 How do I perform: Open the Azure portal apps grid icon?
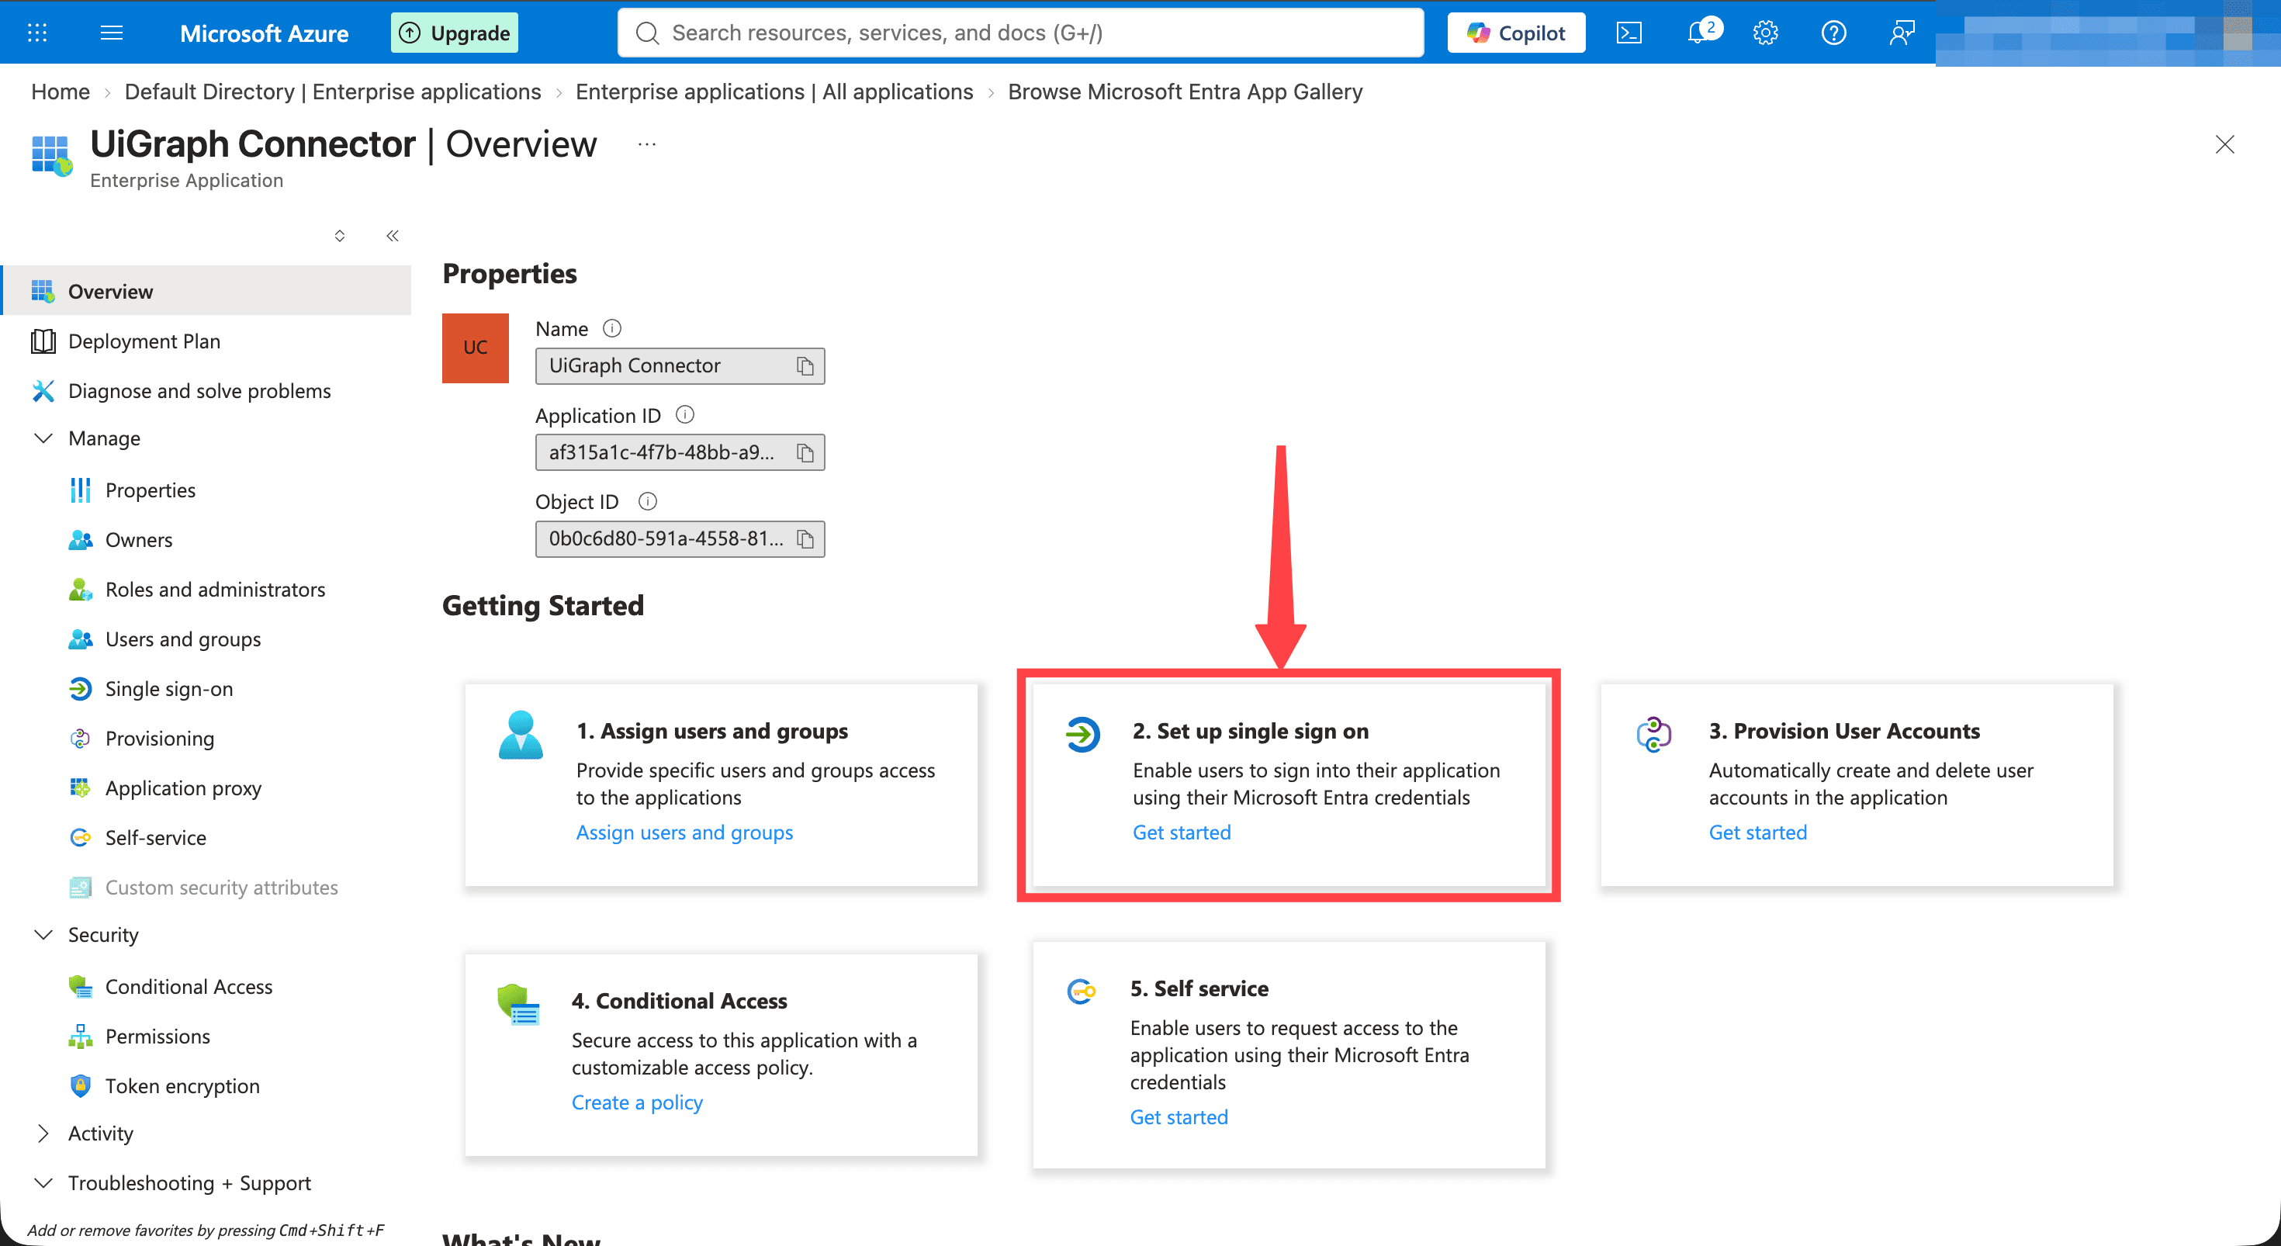[37, 33]
